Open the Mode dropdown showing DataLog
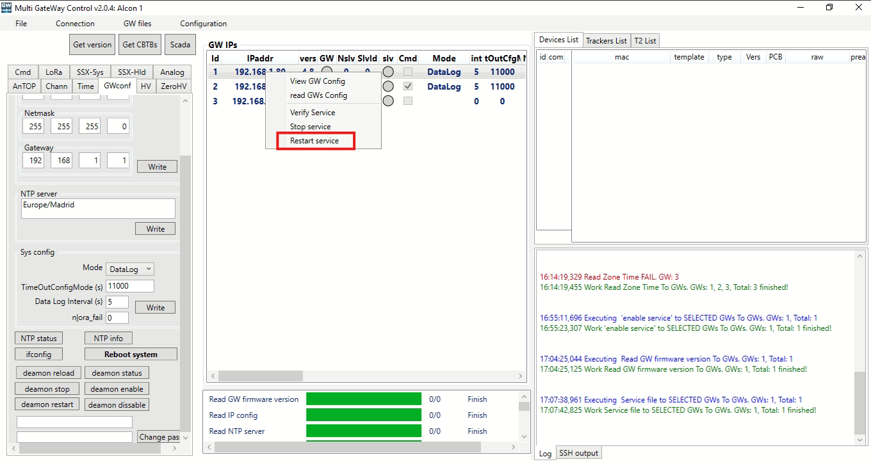 [130, 269]
